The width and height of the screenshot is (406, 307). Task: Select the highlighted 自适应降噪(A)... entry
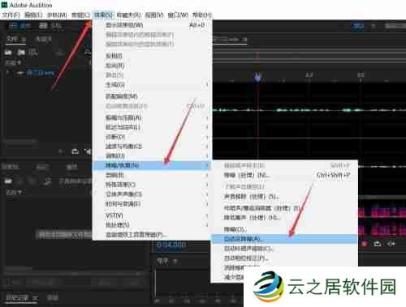[284, 239]
